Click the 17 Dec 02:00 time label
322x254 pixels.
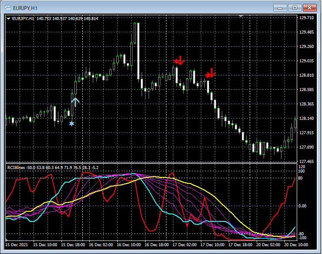coord(185,245)
